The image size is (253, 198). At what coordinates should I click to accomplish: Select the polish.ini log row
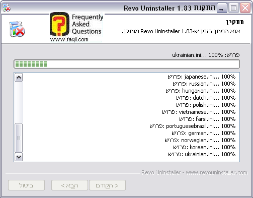click(x=206, y=105)
